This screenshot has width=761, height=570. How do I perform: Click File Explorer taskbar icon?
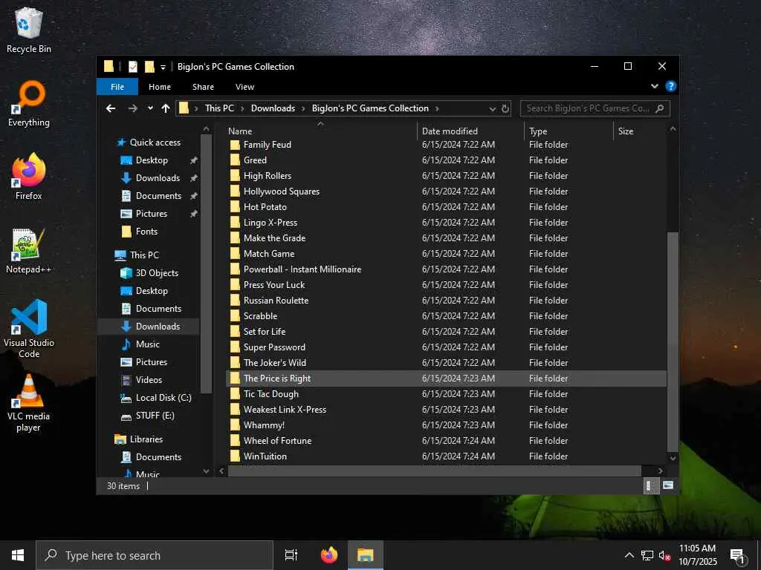point(366,555)
